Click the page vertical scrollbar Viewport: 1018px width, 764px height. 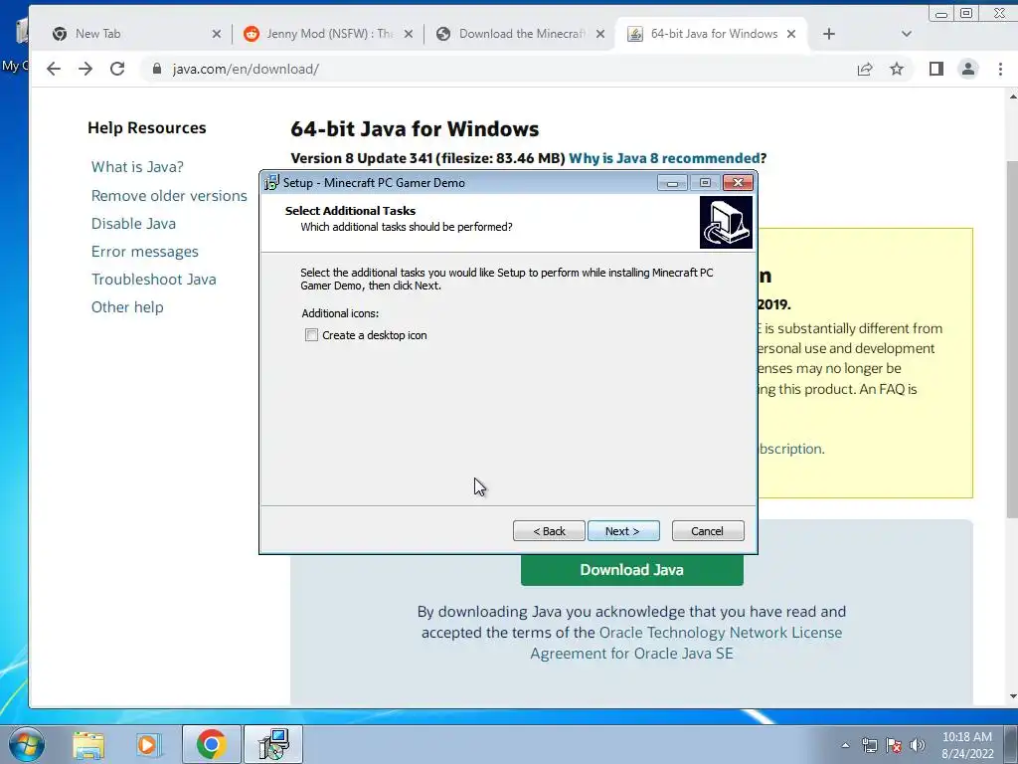[x=1012, y=338]
